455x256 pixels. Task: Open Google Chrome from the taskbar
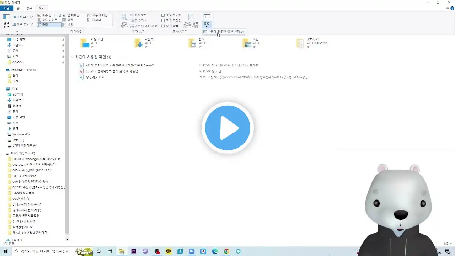tap(226, 251)
